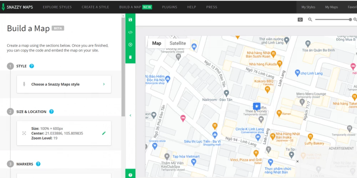Edit size and location with pencil icon
The width and height of the screenshot is (357, 178).
tap(104, 133)
